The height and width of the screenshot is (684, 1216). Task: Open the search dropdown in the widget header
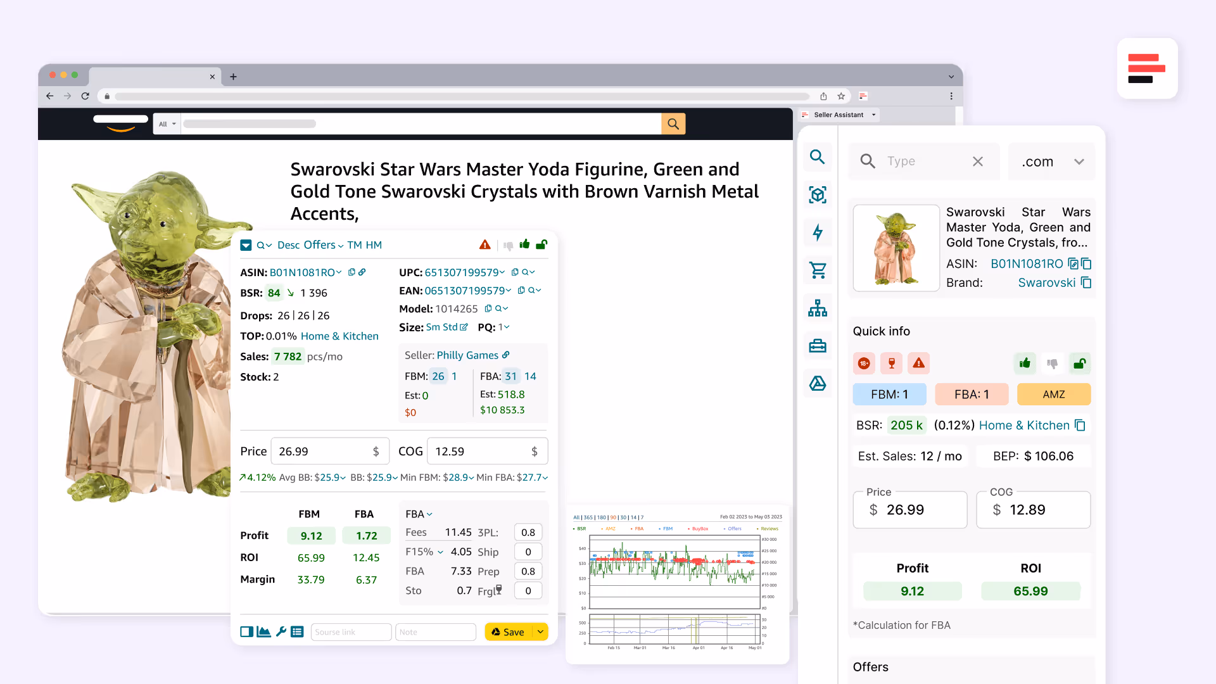(263, 246)
